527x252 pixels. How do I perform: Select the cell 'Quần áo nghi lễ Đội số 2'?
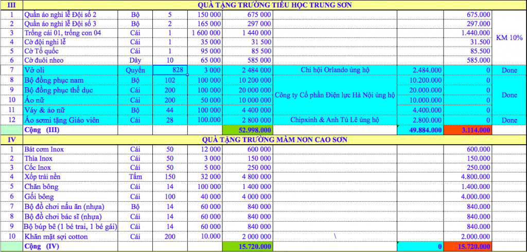click(x=71, y=15)
